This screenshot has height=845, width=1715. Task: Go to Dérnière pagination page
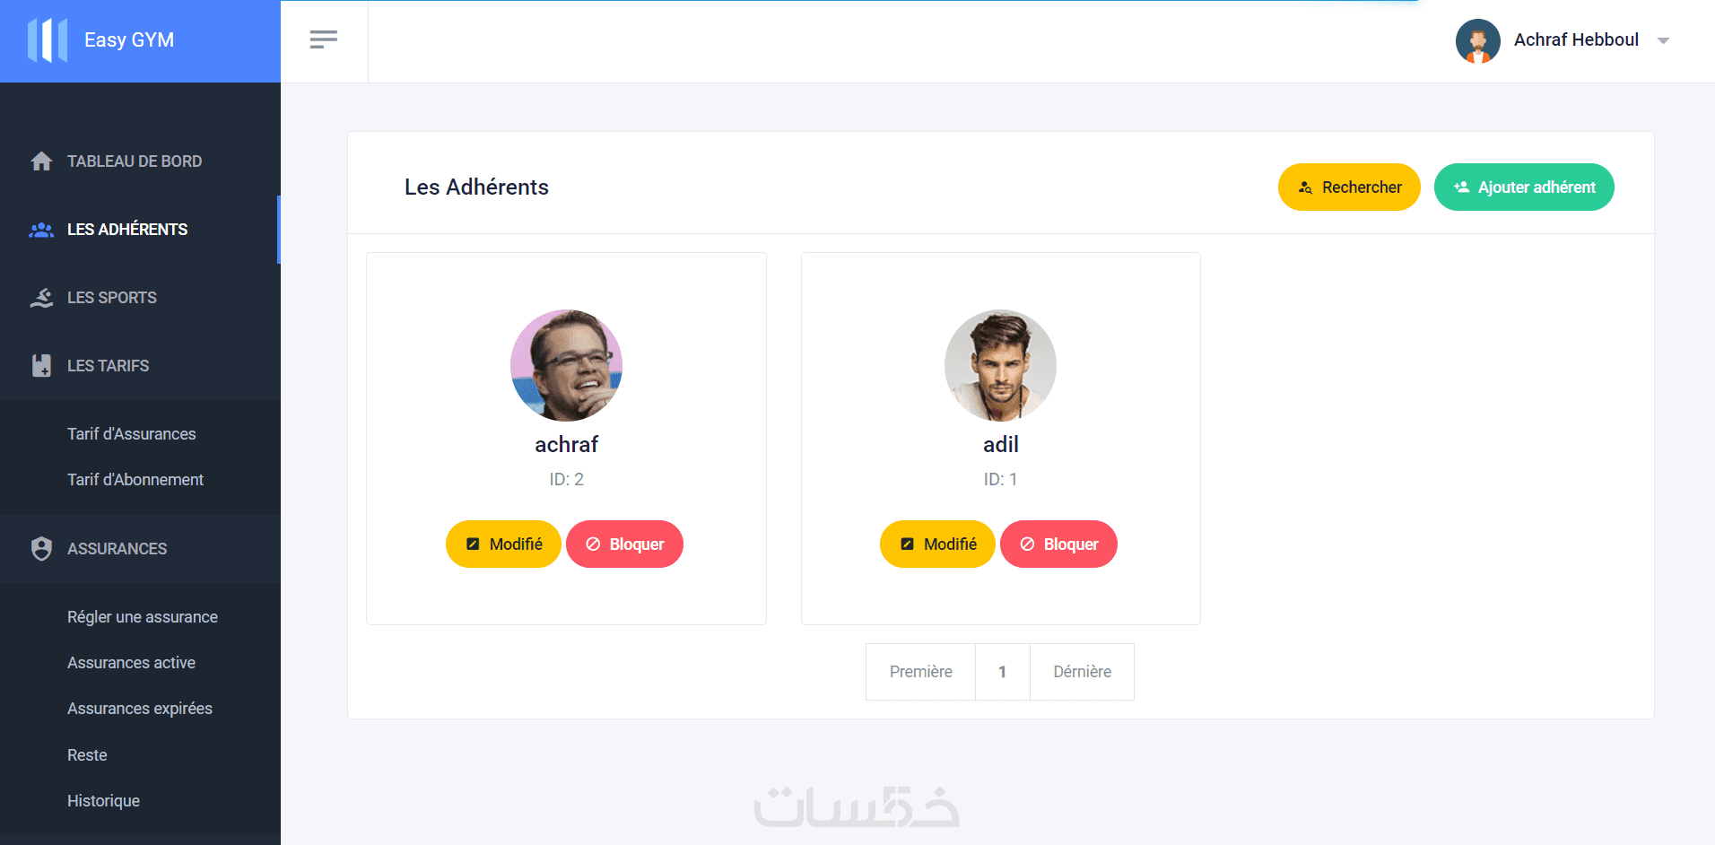pyautogui.click(x=1082, y=672)
